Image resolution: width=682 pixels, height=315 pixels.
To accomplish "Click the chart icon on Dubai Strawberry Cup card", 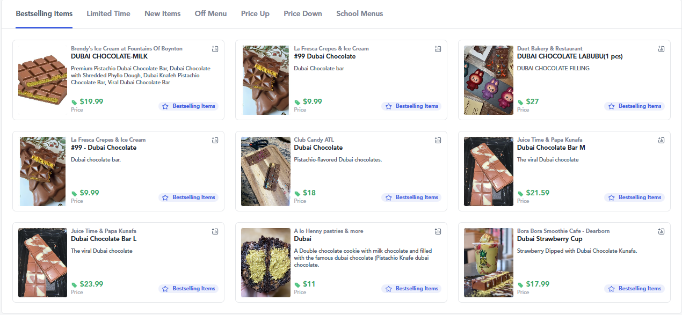I will coord(661,231).
